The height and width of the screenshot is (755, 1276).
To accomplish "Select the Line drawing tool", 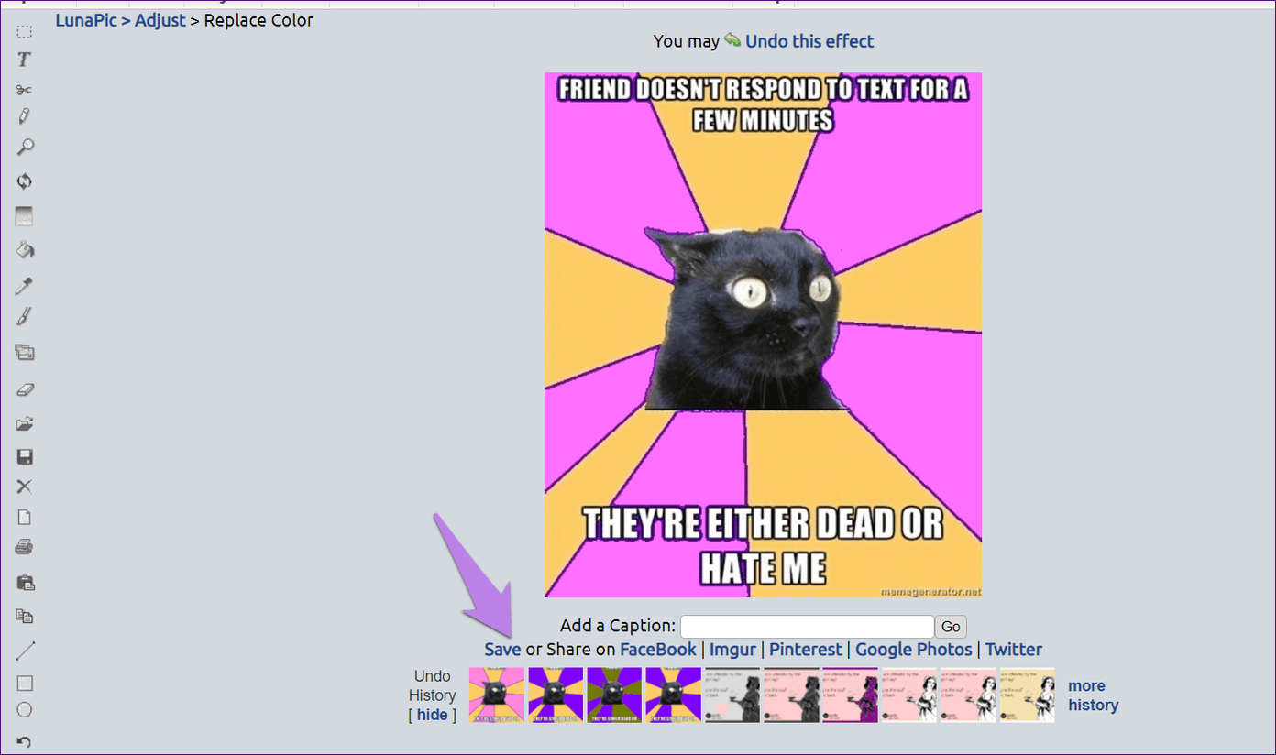I will [25, 651].
